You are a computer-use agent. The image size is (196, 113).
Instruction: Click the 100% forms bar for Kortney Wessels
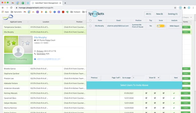click(186, 93)
